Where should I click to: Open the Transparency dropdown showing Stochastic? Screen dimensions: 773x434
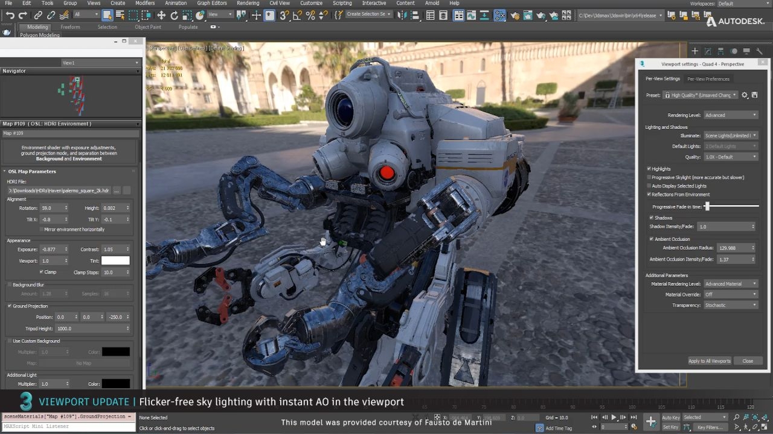(x=730, y=305)
